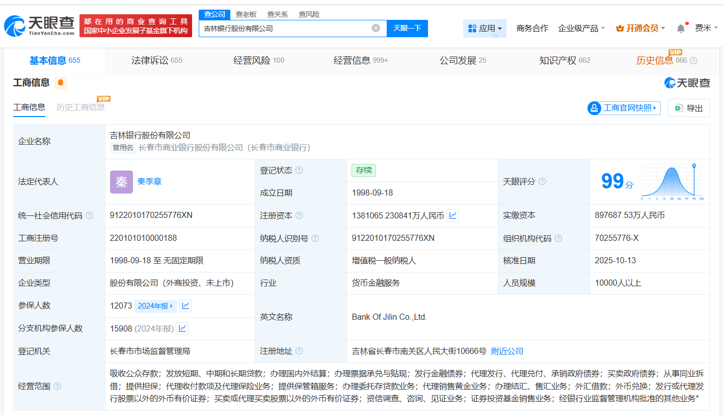Image resolution: width=723 pixels, height=415 pixels.
Task: Switch to the 历史工商信息 tab
Action: click(x=82, y=108)
